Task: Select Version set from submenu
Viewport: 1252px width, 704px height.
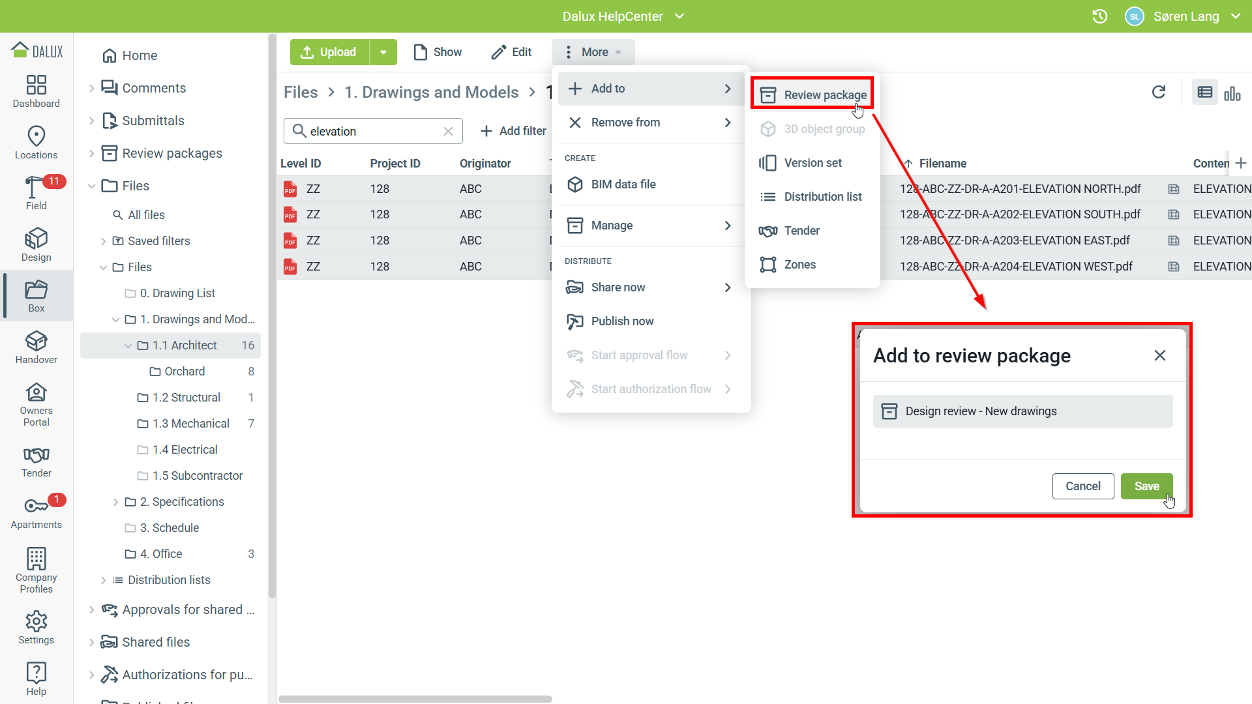Action: (x=812, y=163)
